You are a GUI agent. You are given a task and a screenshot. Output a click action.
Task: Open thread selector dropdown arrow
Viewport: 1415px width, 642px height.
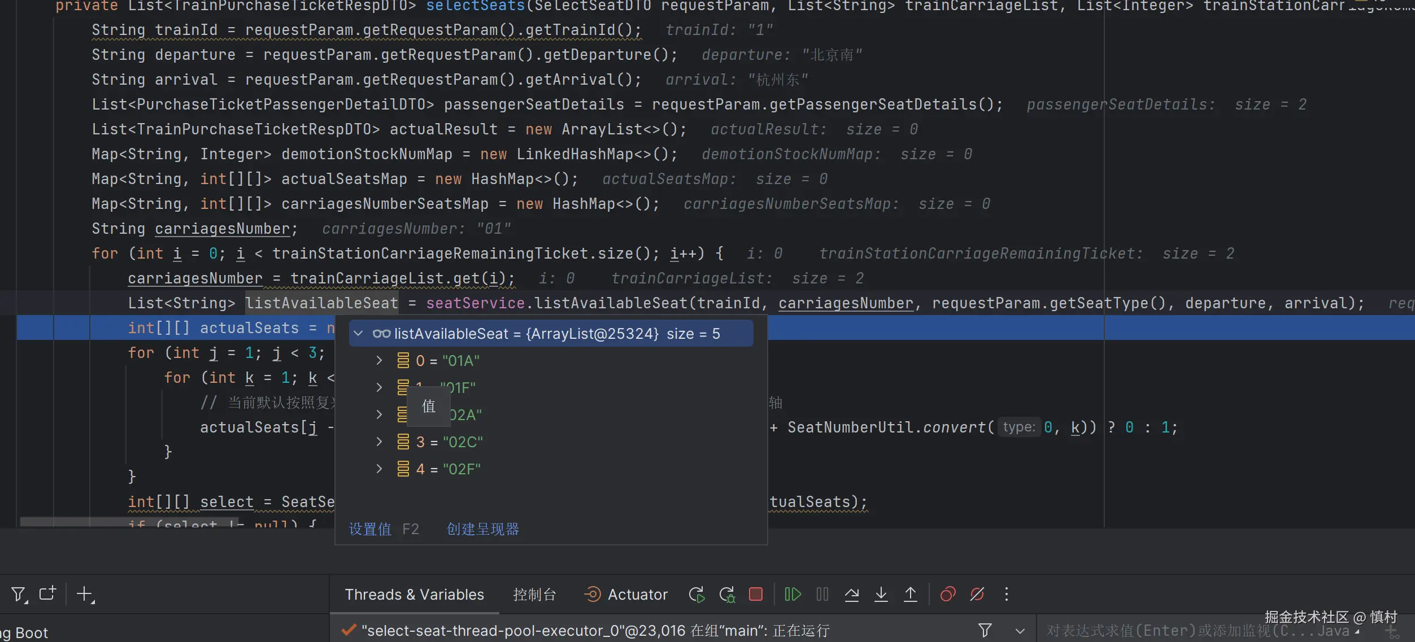pos(1020,631)
